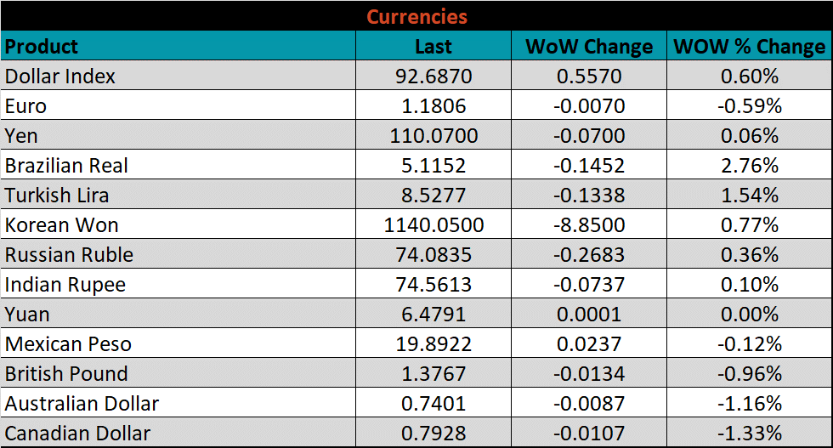Viewport: 833px width, 448px height.
Task: Click Australian Dollar percent change -1.16%
Action: coord(749,404)
